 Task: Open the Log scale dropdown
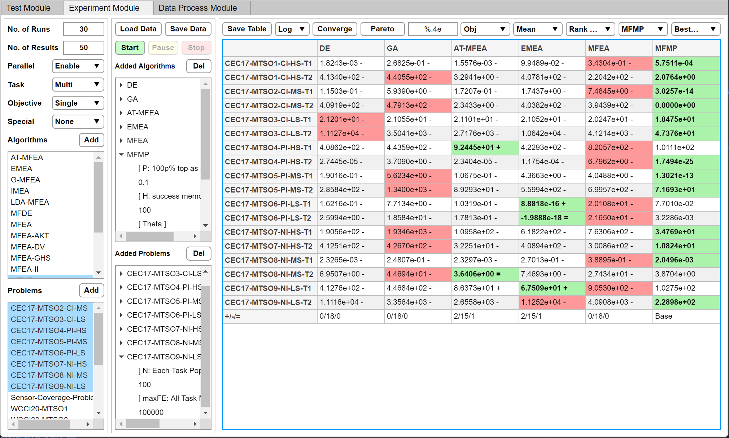coord(292,29)
